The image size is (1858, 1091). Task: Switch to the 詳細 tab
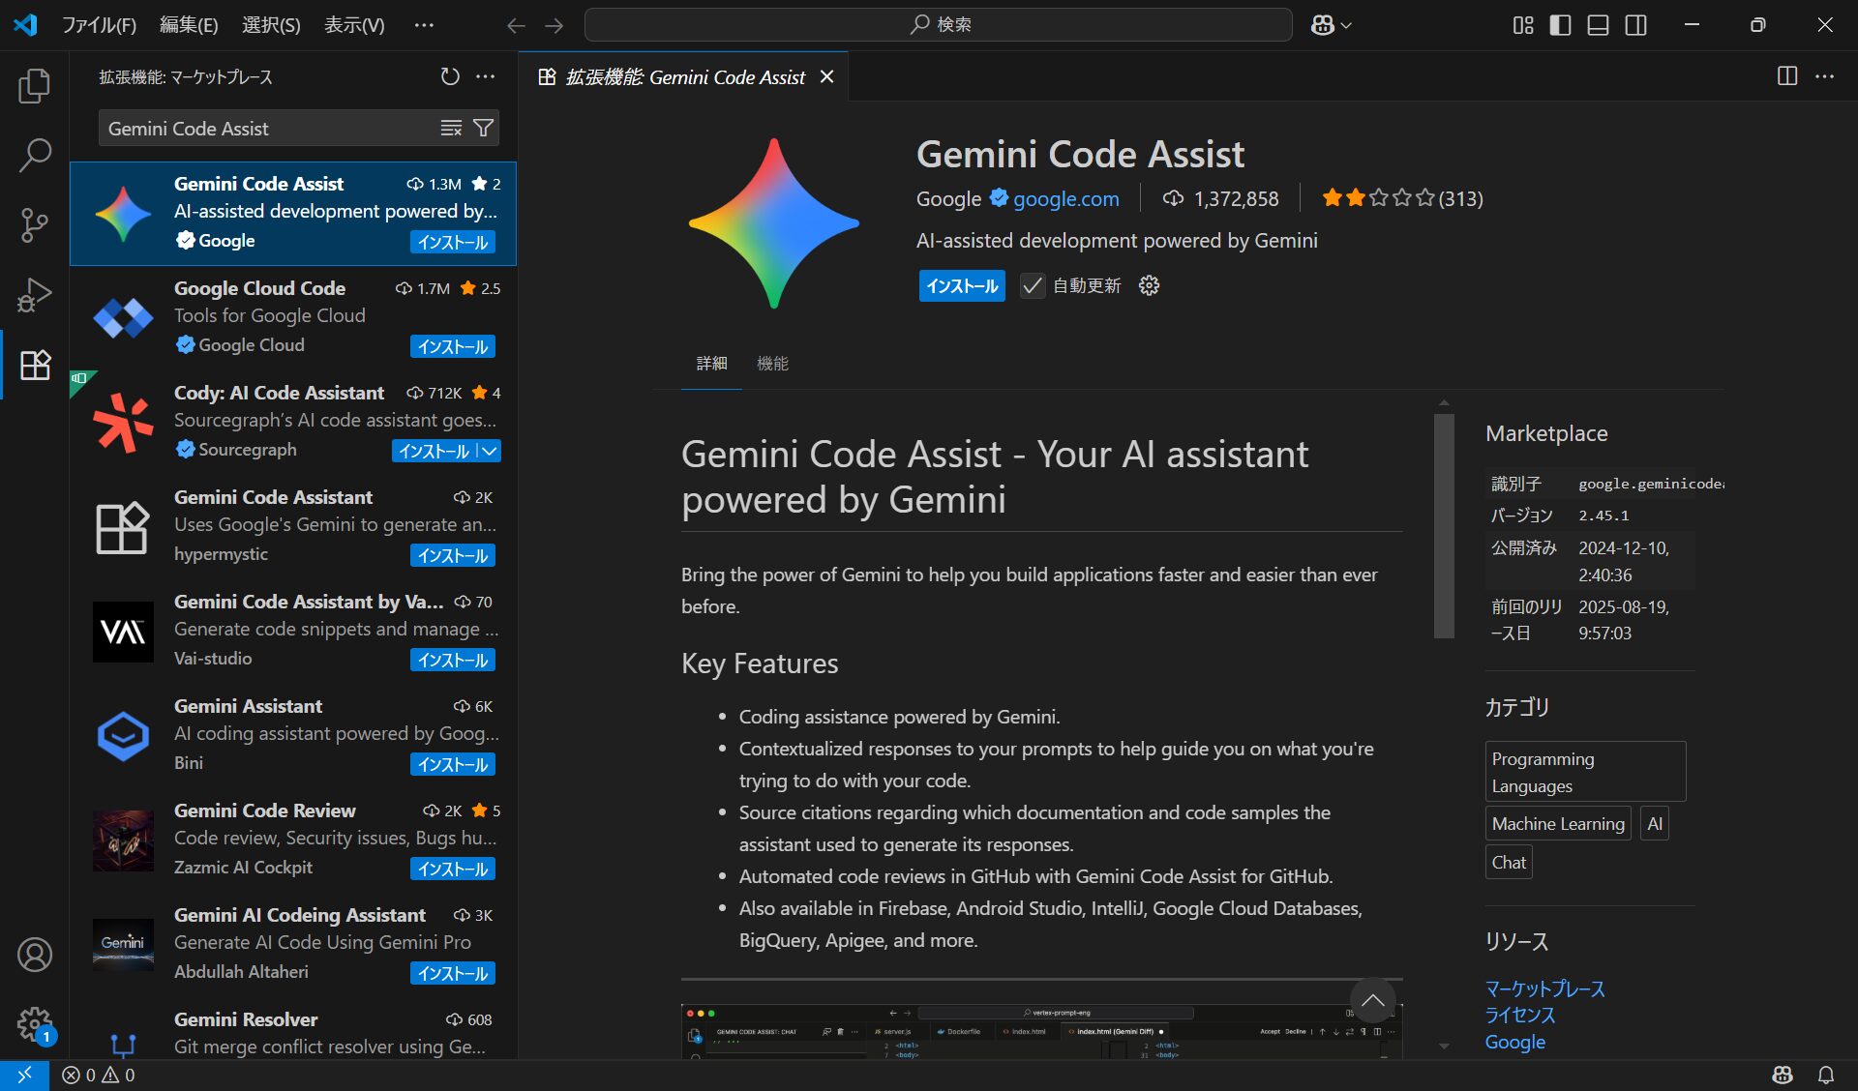click(711, 364)
